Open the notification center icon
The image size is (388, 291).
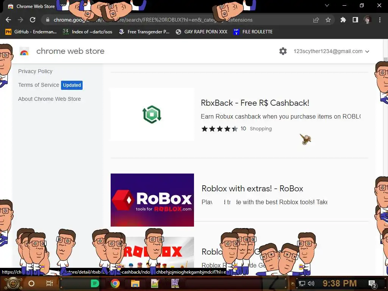[372, 284]
